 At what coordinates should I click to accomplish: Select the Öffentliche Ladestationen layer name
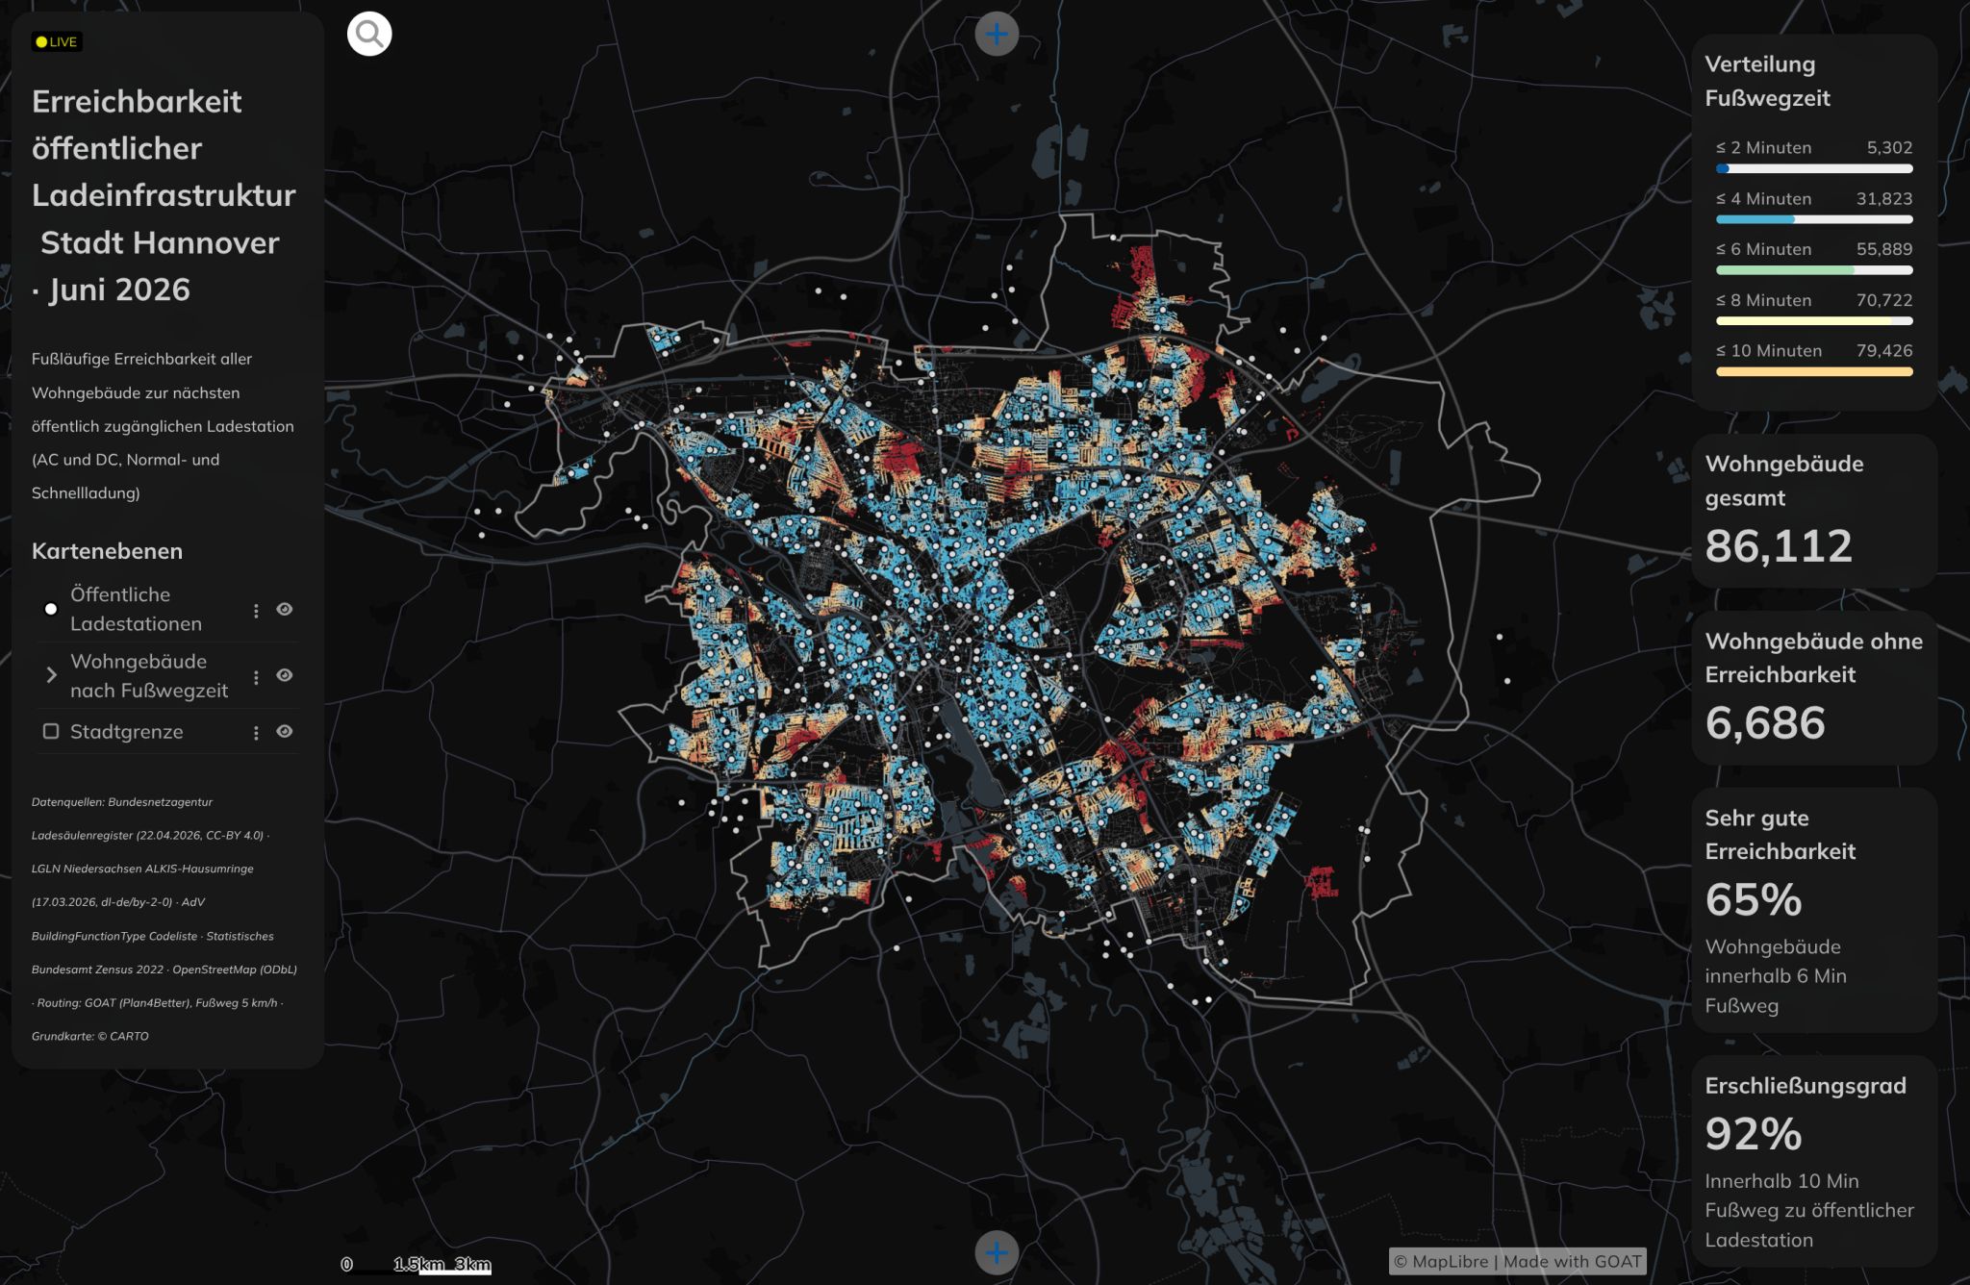(137, 609)
